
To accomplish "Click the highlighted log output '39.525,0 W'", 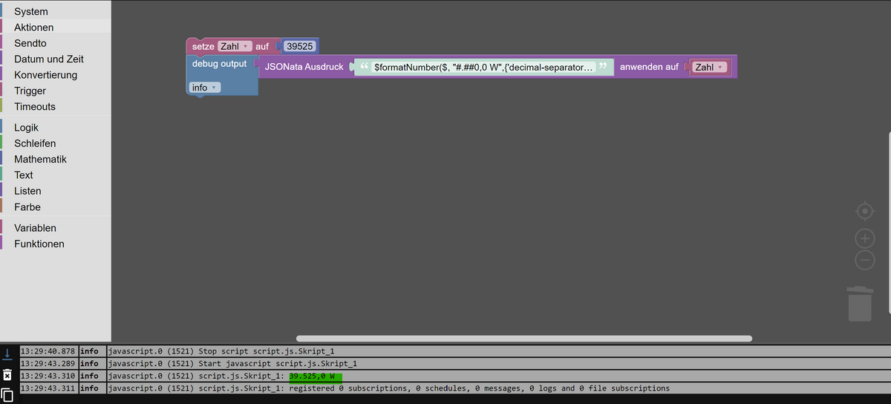I will (x=316, y=376).
